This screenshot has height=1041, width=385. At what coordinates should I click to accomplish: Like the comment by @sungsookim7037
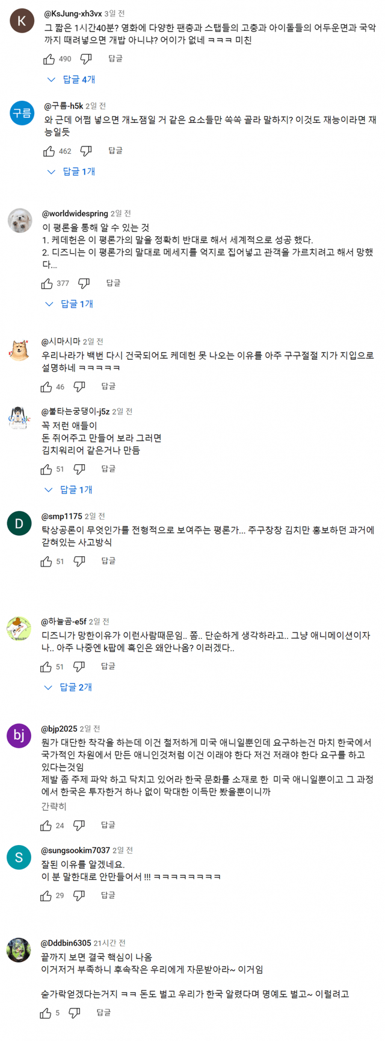pos(46,896)
